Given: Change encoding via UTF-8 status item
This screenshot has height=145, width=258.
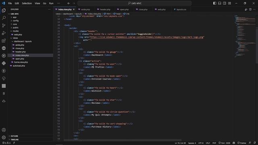Looking at the screenshot, I should coord(201,143).
